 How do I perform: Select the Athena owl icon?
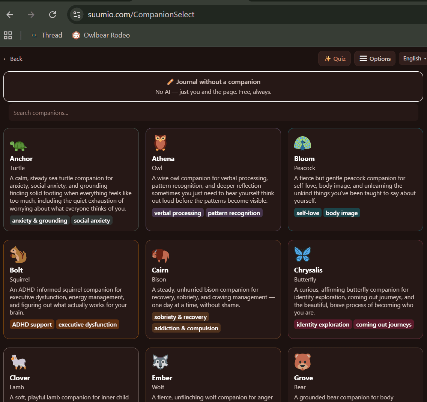click(x=160, y=143)
